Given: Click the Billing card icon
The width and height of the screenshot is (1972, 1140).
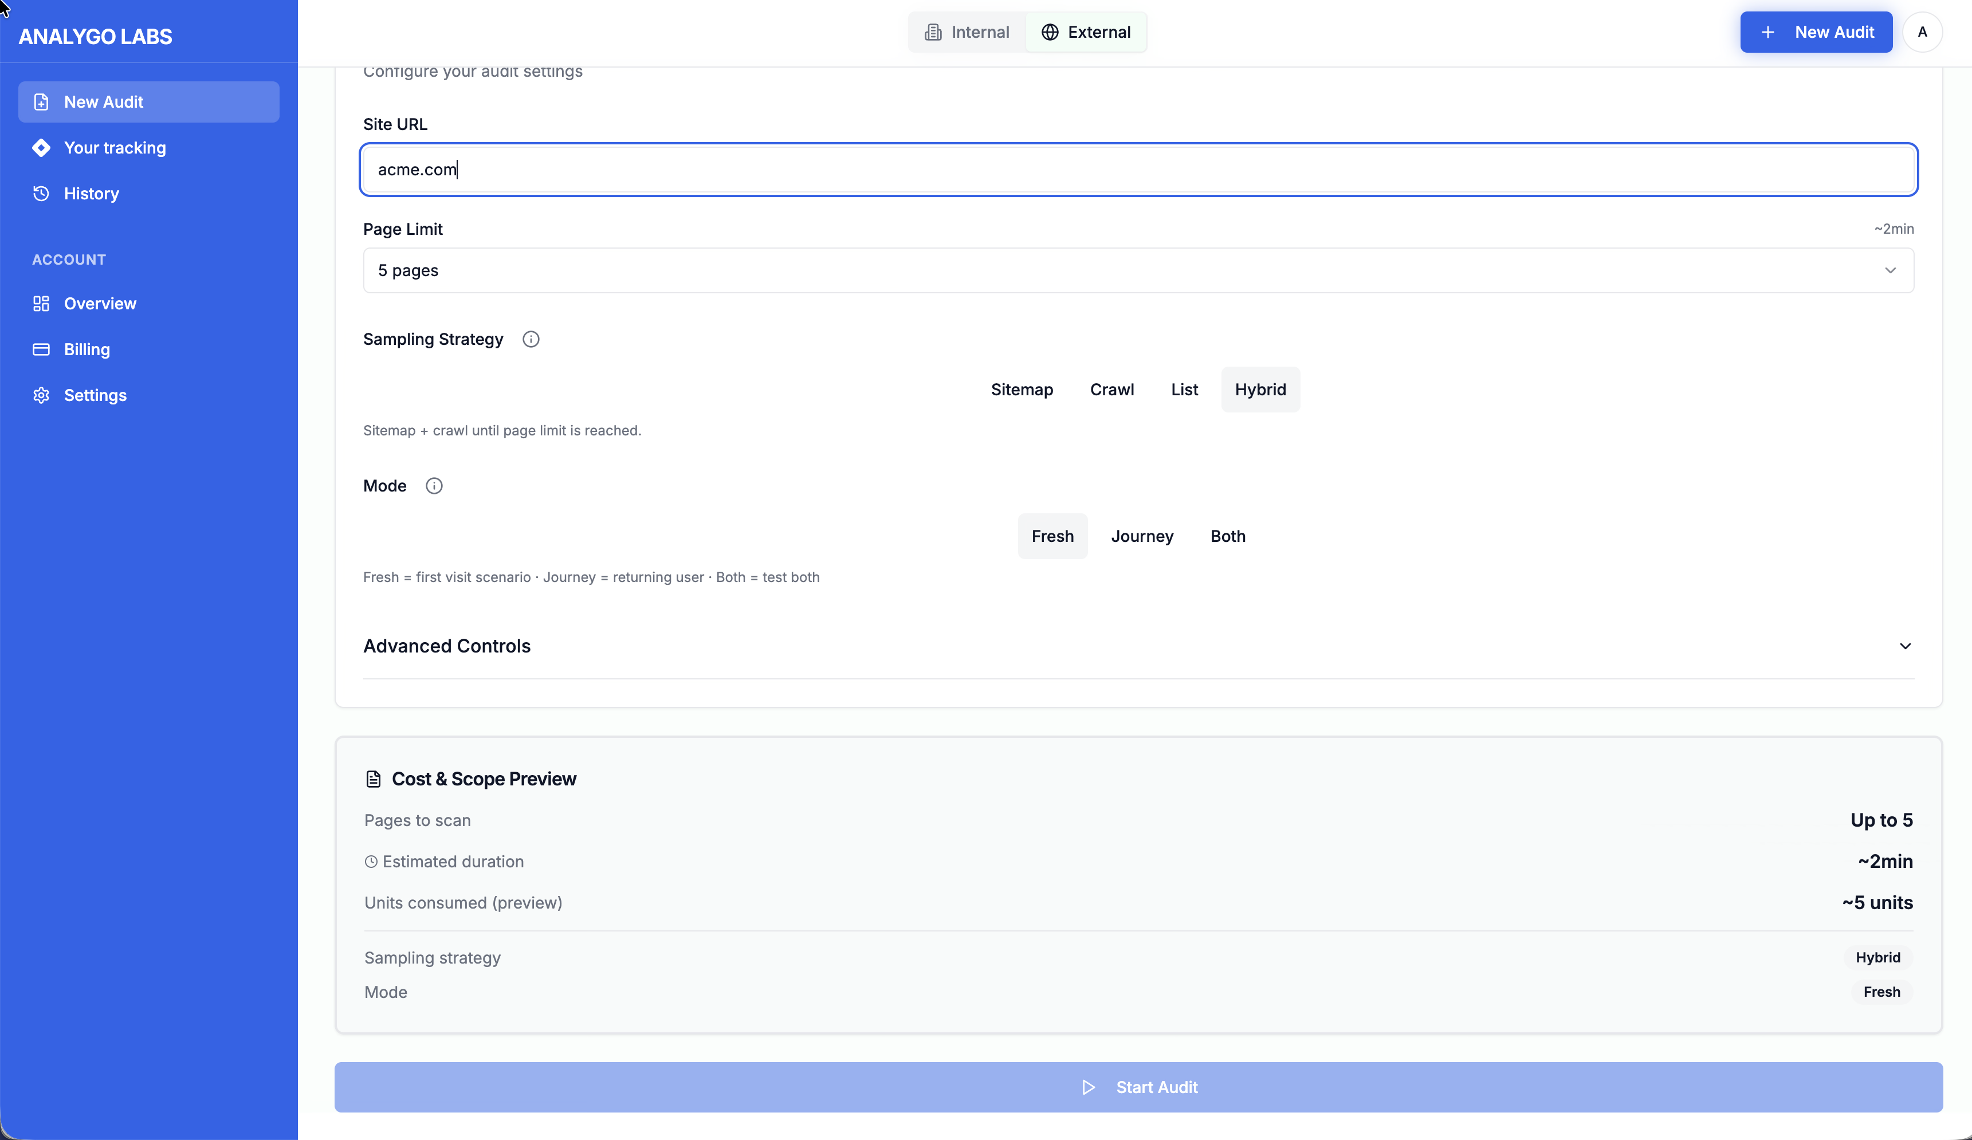Looking at the screenshot, I should [x=41, y=349].
